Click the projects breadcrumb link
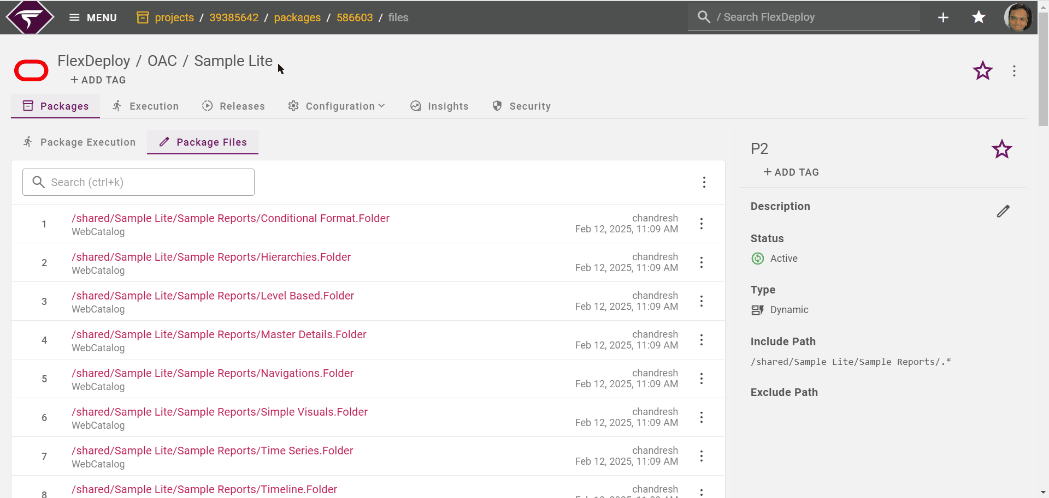1049x498 pixels. click(174, 17)
